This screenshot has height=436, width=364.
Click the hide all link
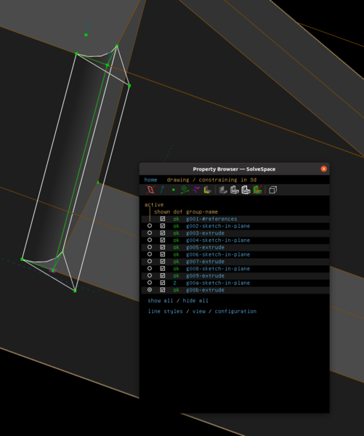click(195, 301)
